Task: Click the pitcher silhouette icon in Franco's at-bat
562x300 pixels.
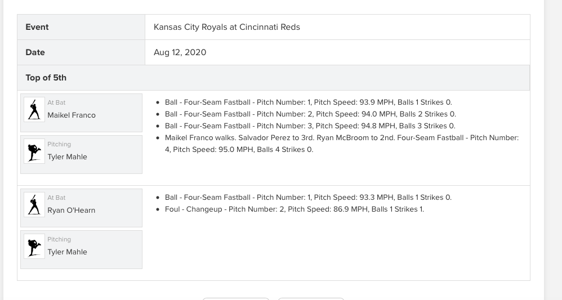Action: pyautogui.click(x=34, y=151)
